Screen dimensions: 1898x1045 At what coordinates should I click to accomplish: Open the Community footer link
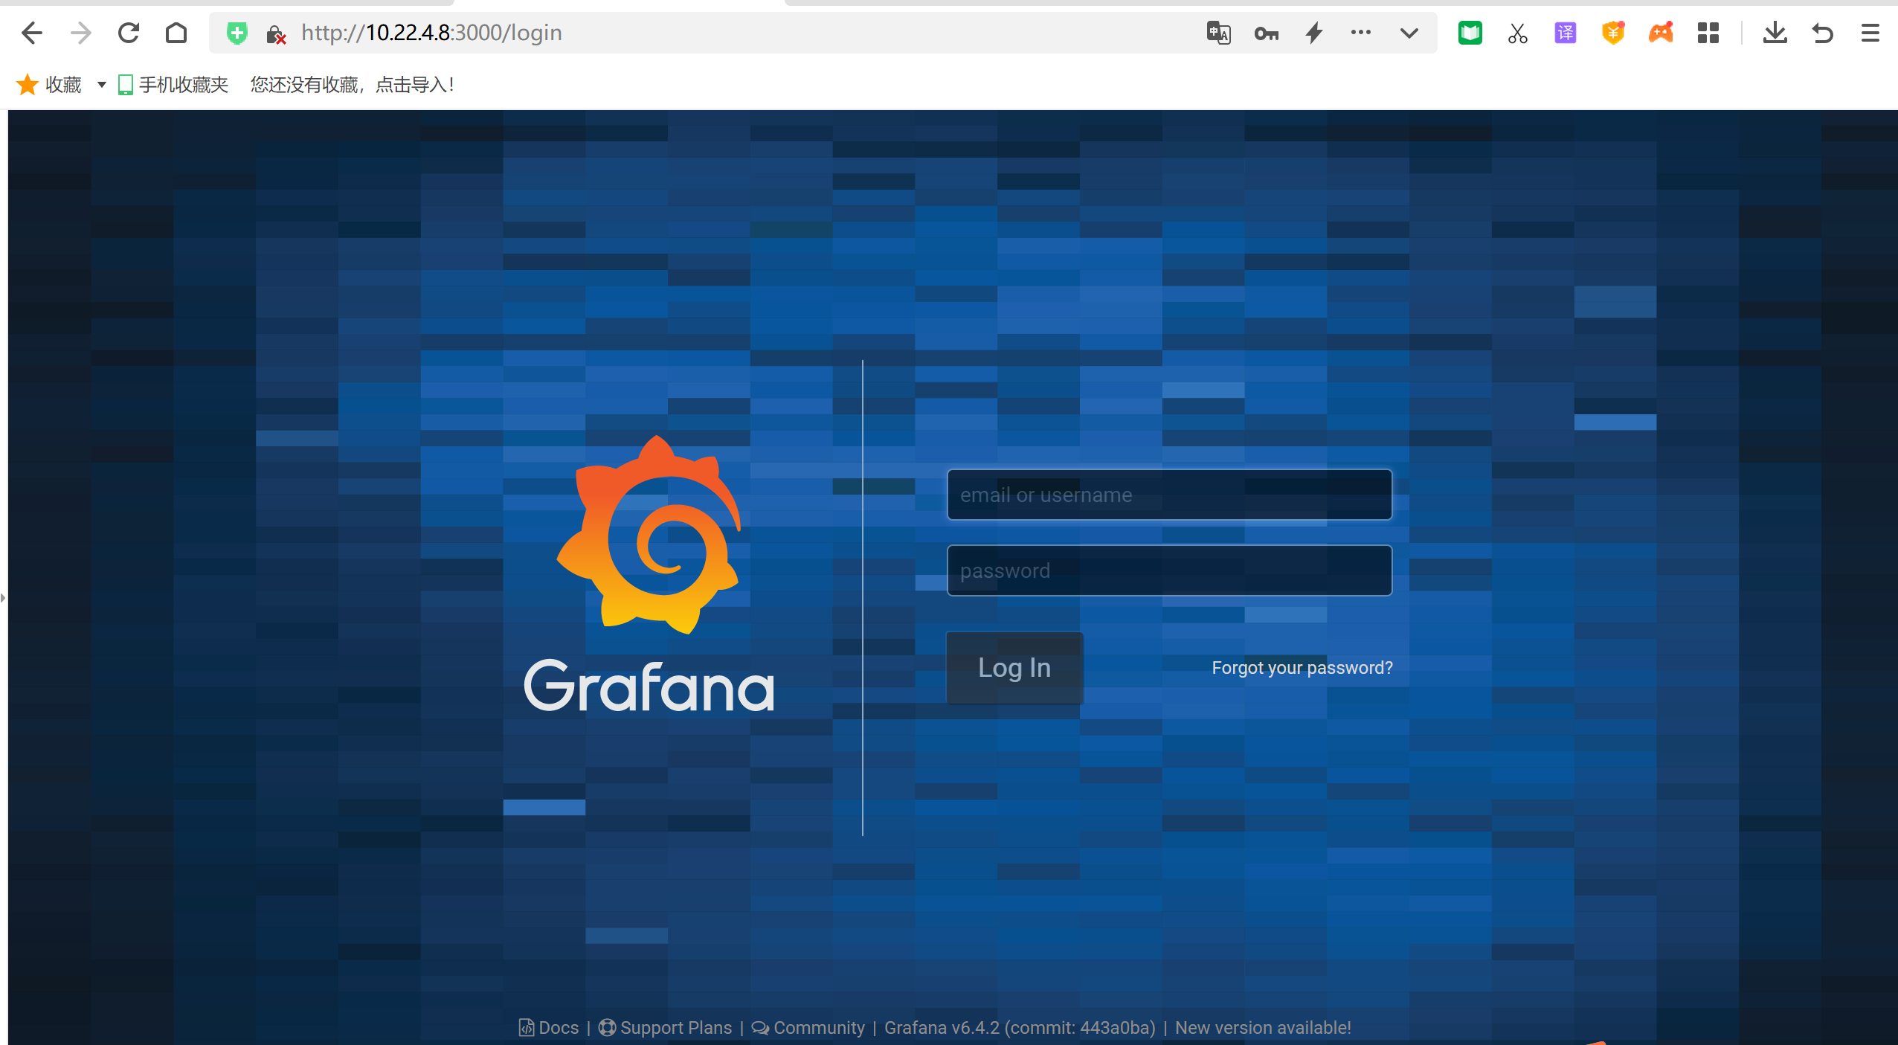coord(808,1028)
